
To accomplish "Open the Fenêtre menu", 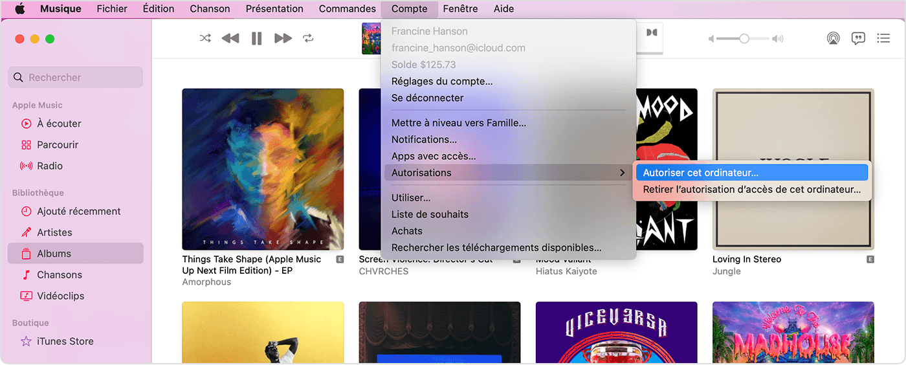I will pyautogui.click(x=461, y=8).
